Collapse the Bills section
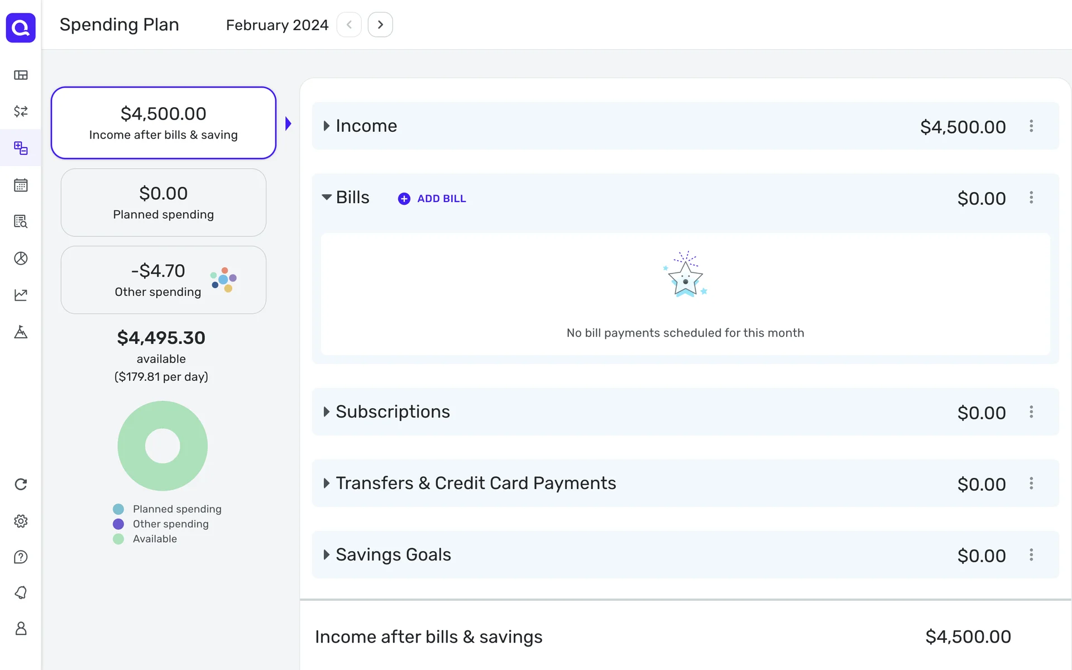The width and height of the screenshot is (1072, 670). click(327, 197)
